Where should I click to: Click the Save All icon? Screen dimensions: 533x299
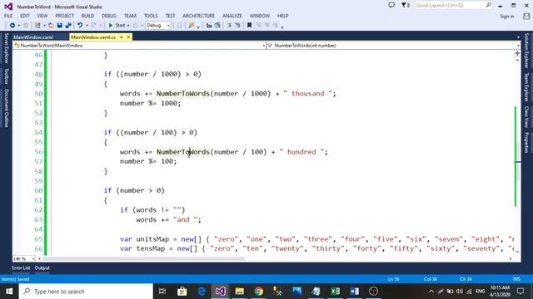pos(68,26)
